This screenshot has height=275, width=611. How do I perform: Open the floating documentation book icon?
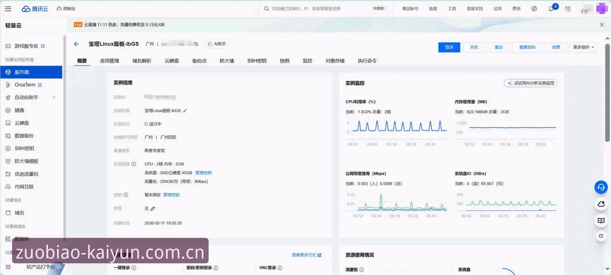point(601,221)
